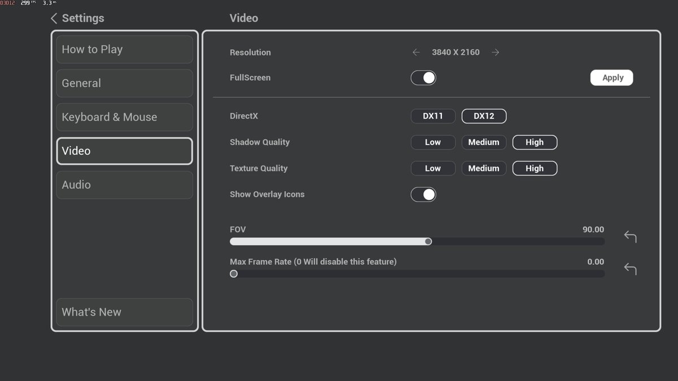Set Shadow Quality to High
This screenshot has height=381, width=678.
[534, 142]
